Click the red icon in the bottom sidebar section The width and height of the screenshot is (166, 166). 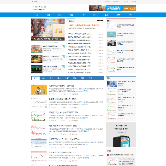tap(108, 155)
